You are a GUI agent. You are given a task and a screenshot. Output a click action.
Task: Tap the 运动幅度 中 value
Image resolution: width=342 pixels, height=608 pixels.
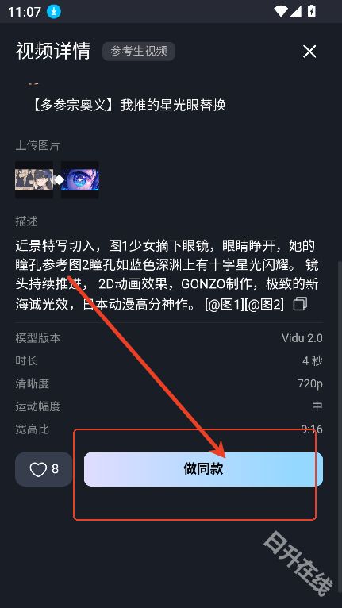[x=317, y=406]
